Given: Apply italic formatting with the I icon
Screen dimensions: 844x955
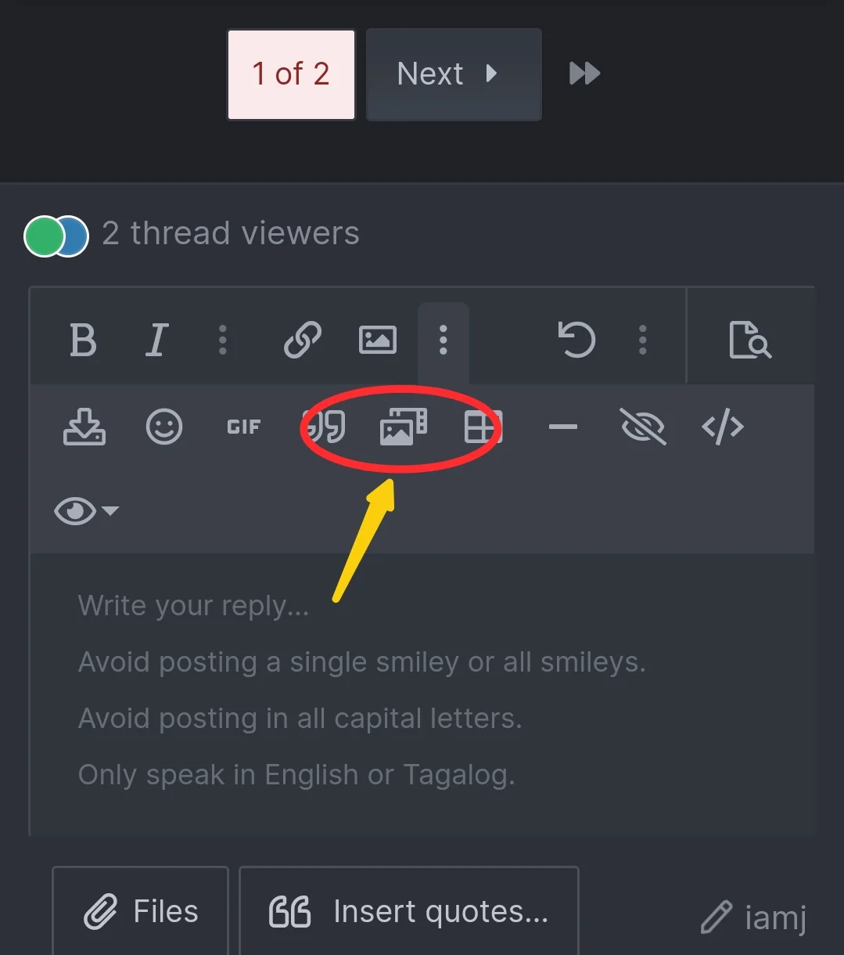Looking at the screenshot, I should click(x=156, y=340).
